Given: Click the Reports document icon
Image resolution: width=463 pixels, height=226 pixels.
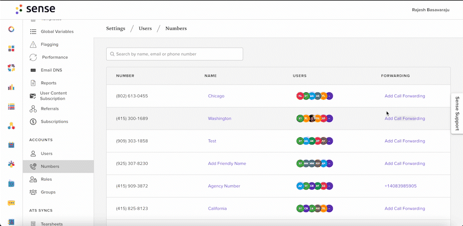Looking at the screenshot, I should click(33, 83).
